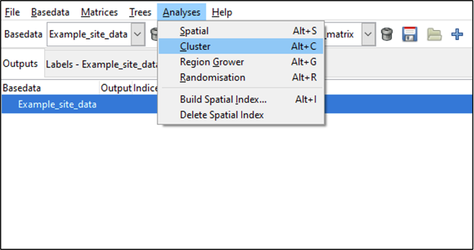
Task: Click the save matrix floppy disk icon
Action: (x=410, y=35)
